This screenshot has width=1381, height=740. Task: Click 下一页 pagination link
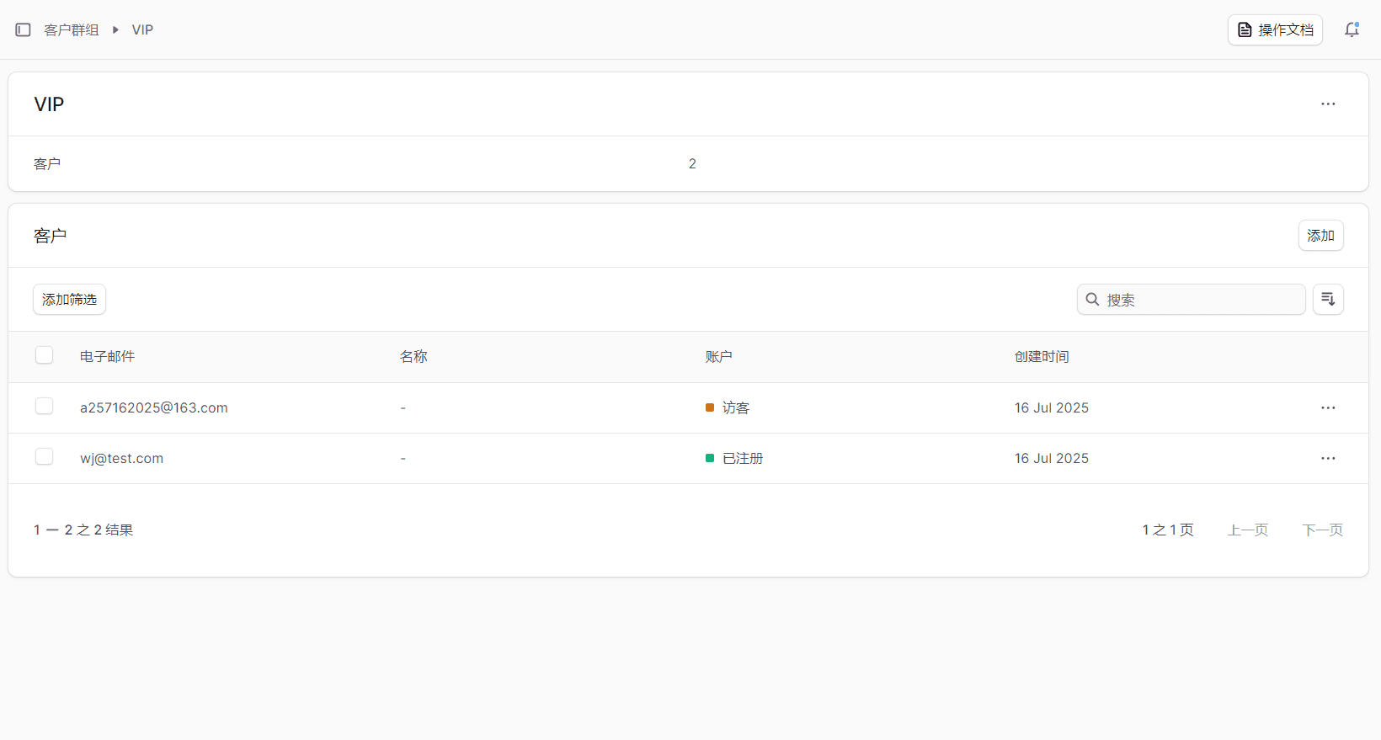tap(1322, 530)
